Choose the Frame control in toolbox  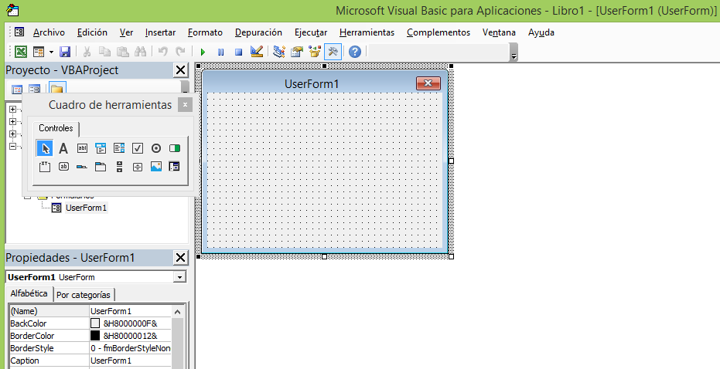45,167
